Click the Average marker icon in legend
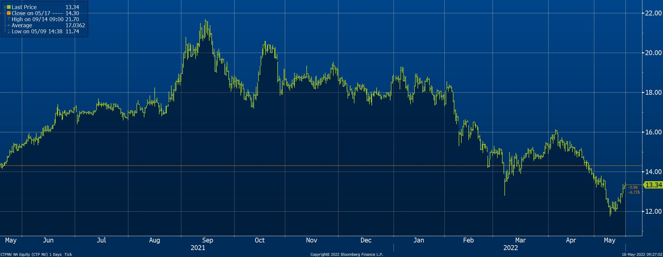 click(x=9, y=25)
